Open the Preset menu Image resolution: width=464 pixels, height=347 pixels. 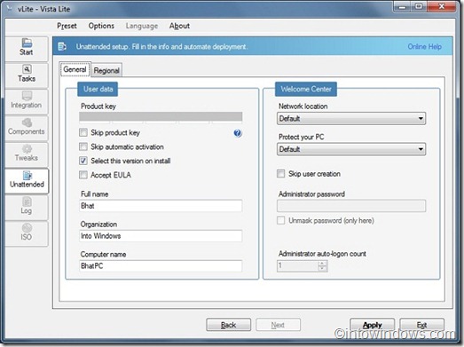(67, 26)
